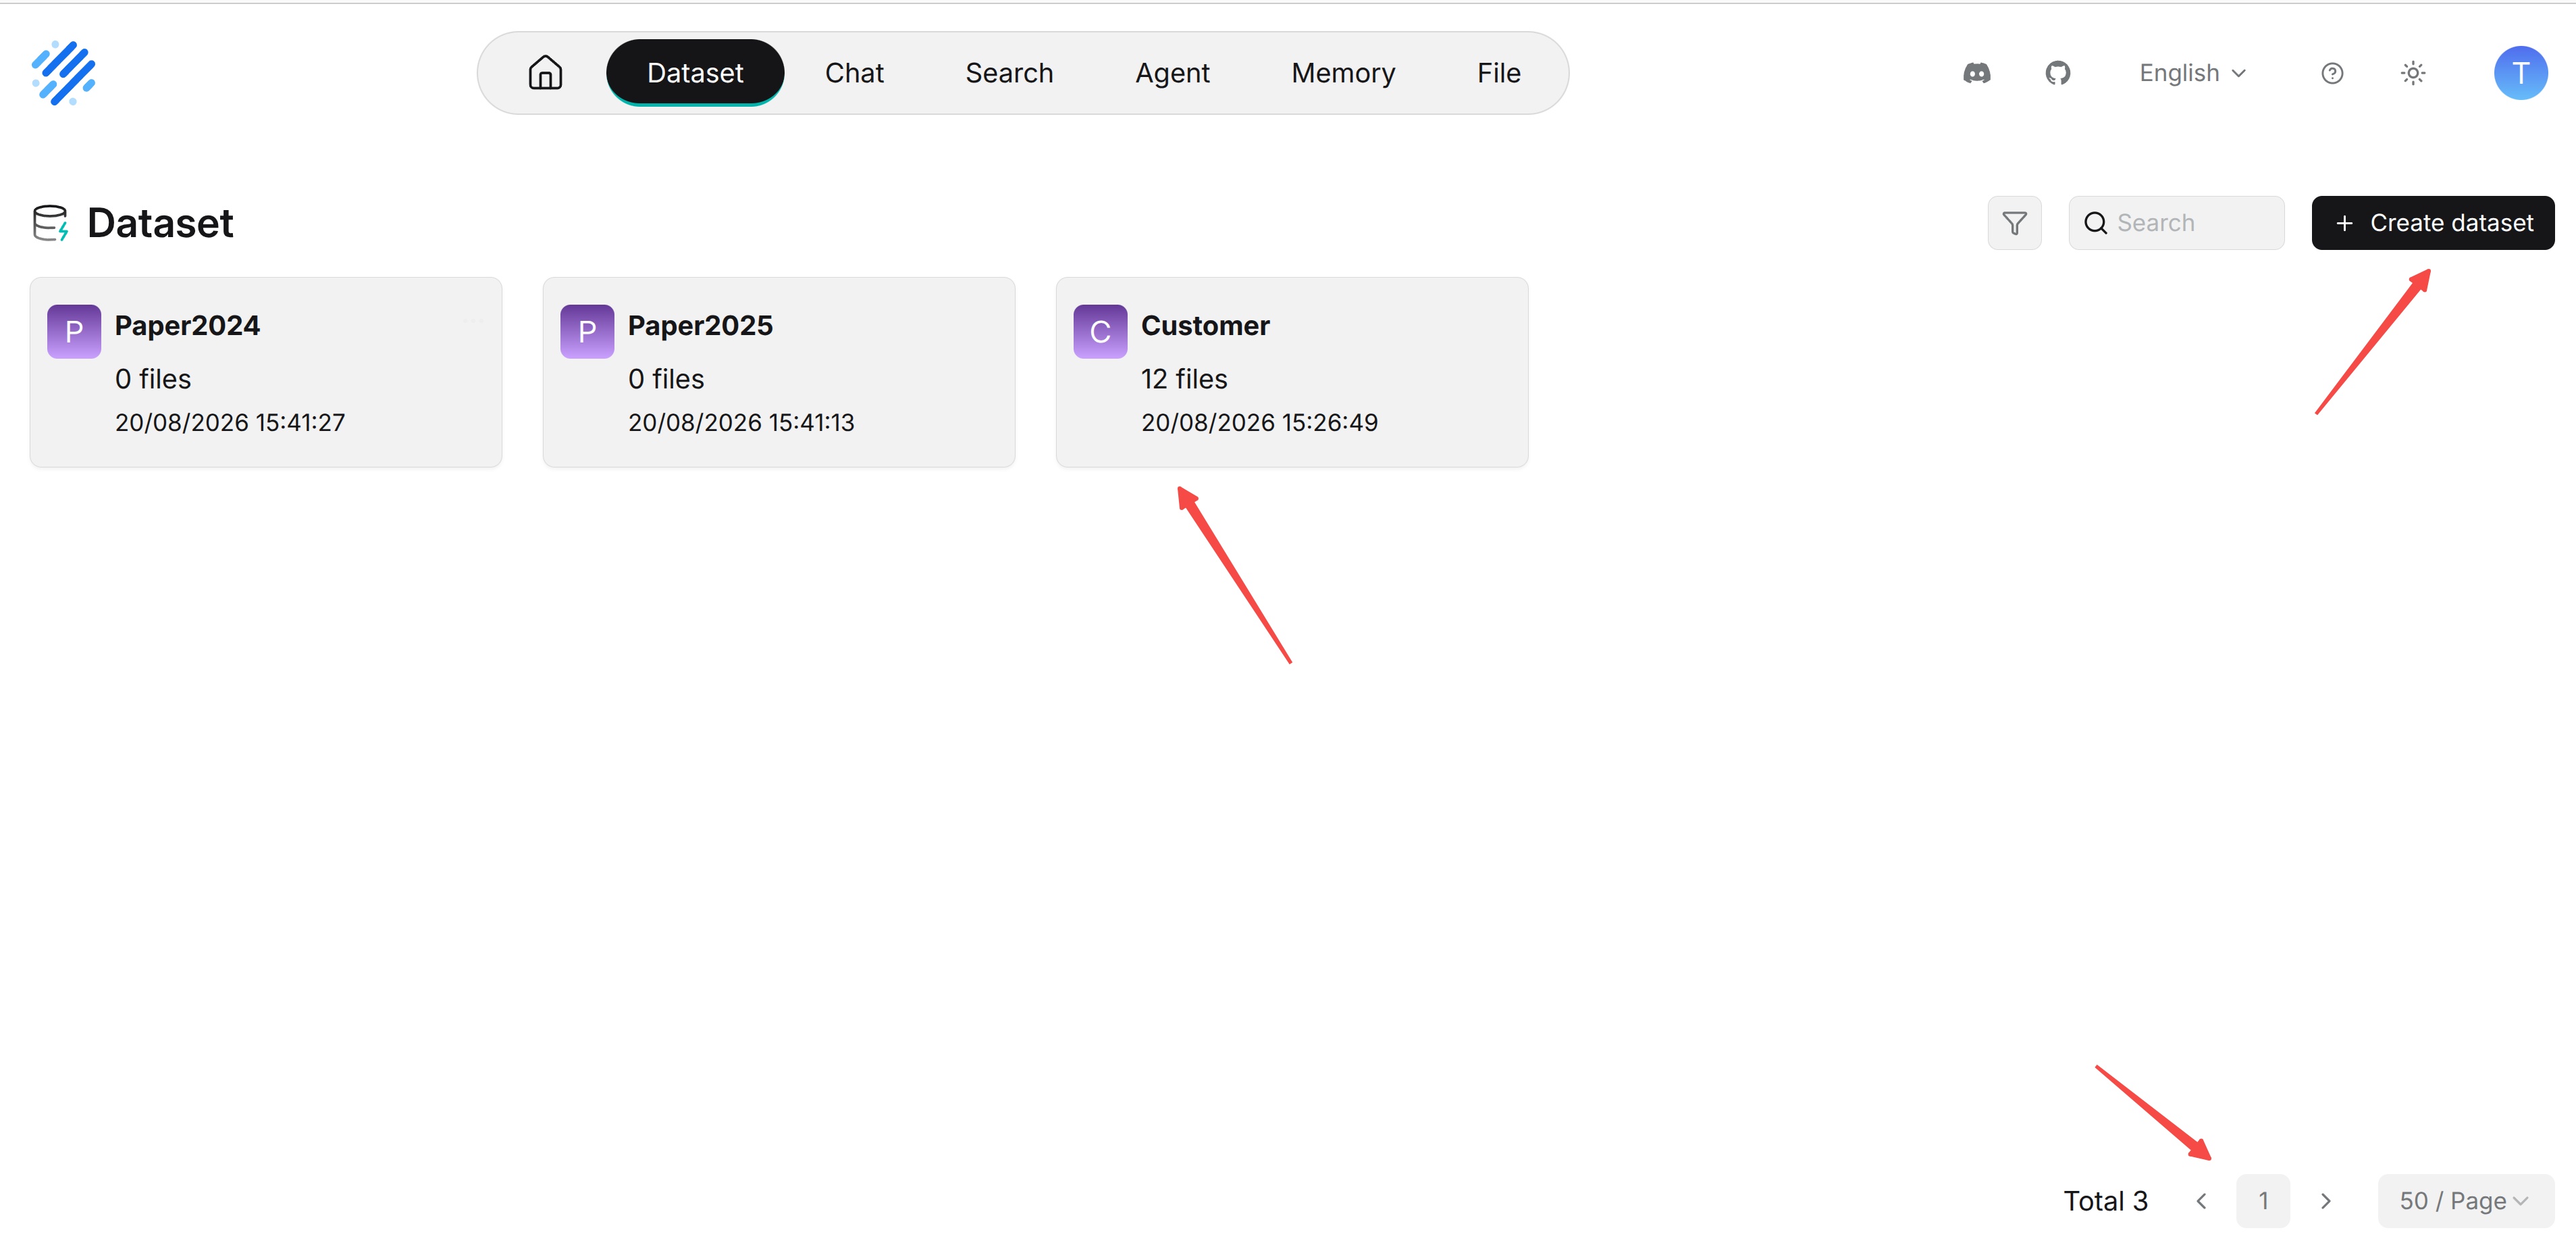Switch to the Chat tab

[x=854, y=73]
